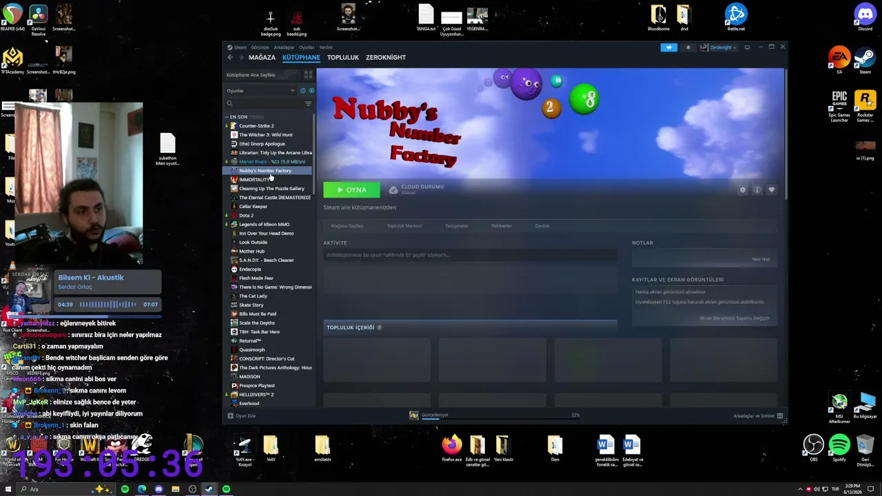
Task: Click the recent activity clock filter icon
Action: (302, 90)
